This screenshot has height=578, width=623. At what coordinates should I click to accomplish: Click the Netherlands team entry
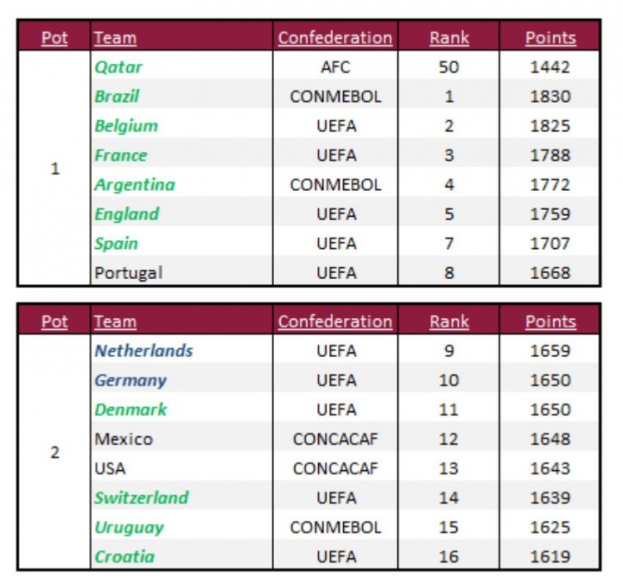144,350
